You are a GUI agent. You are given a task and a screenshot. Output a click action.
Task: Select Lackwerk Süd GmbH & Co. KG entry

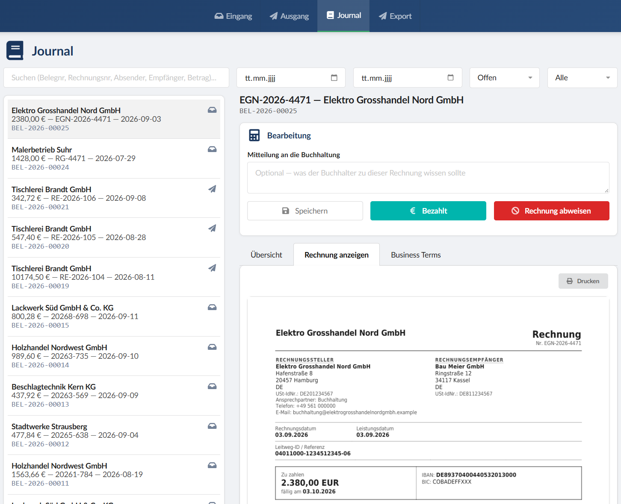pos(114,316)
